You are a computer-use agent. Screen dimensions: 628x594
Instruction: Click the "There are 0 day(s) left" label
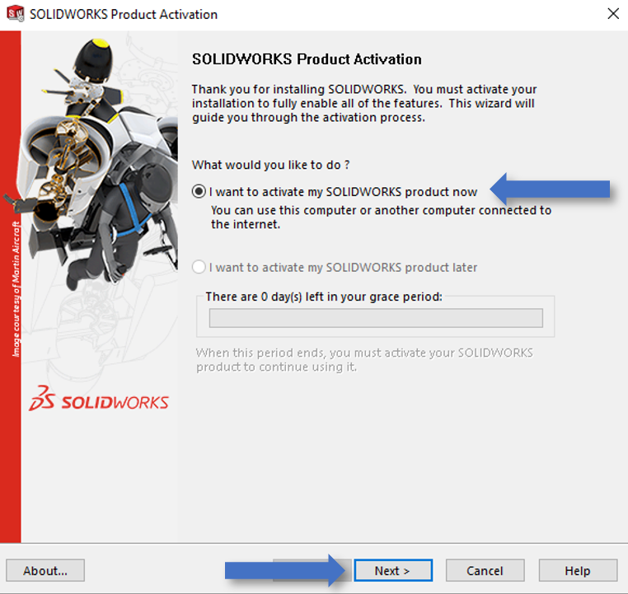point(324,297)
